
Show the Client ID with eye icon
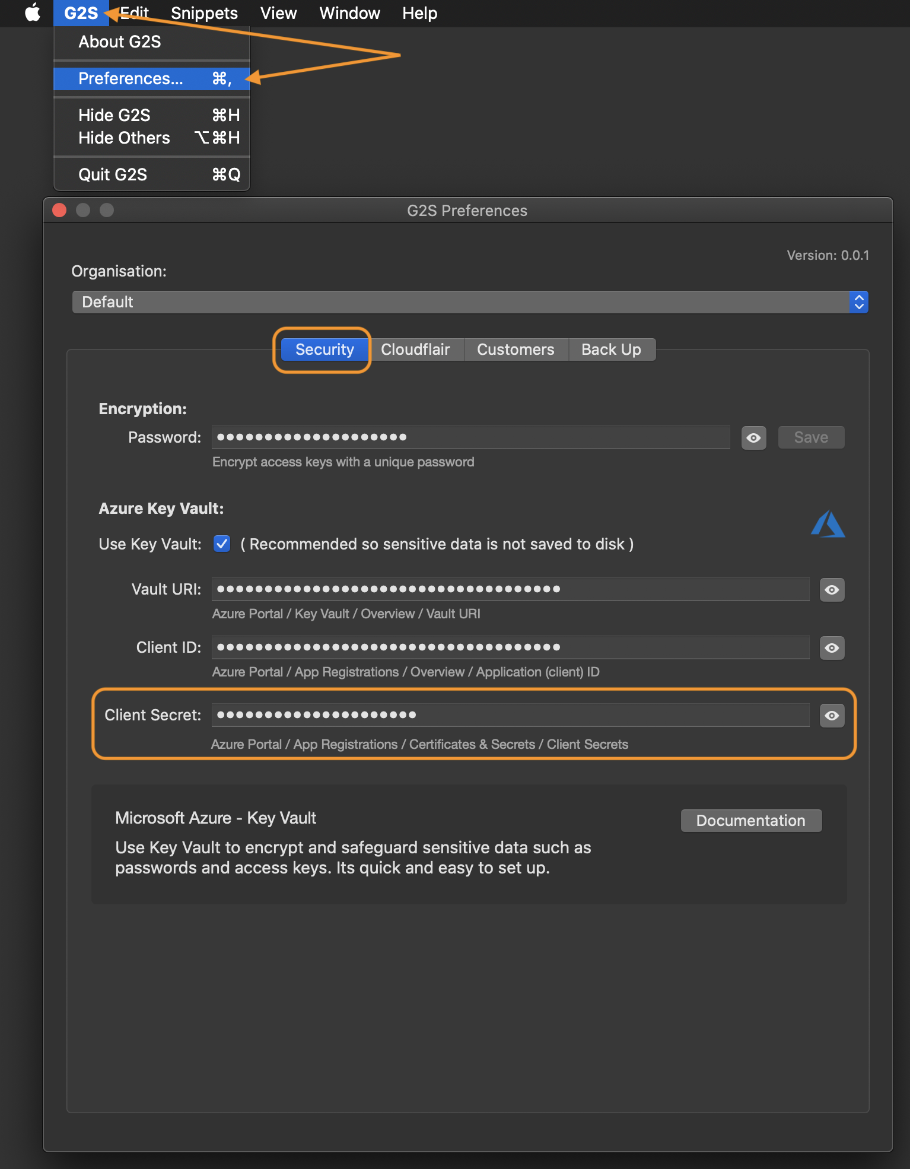[x=832, y=648]
